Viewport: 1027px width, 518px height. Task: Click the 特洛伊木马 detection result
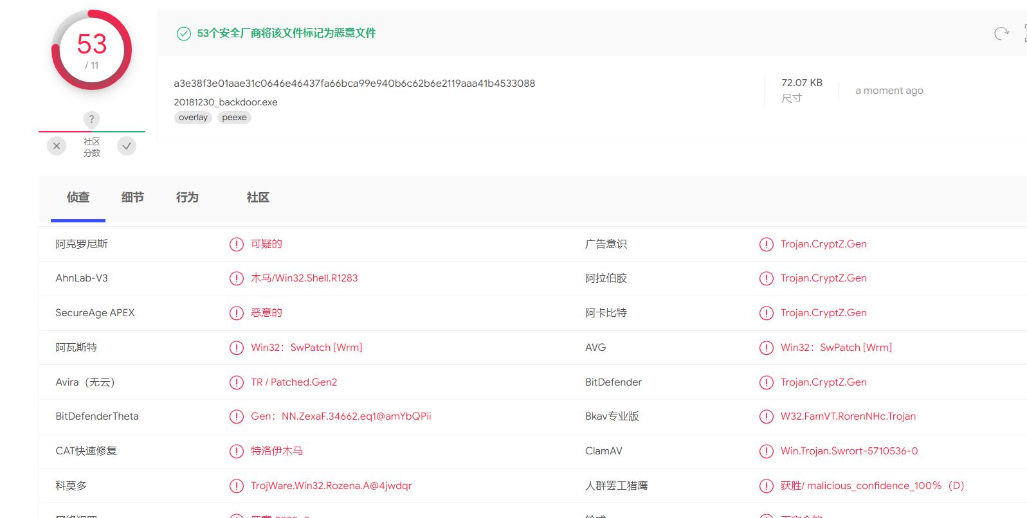(x=277, y=451)
